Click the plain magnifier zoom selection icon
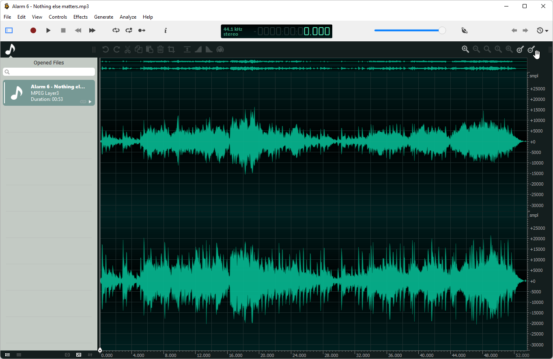553x359 pixels. click(x=487, y=49)
